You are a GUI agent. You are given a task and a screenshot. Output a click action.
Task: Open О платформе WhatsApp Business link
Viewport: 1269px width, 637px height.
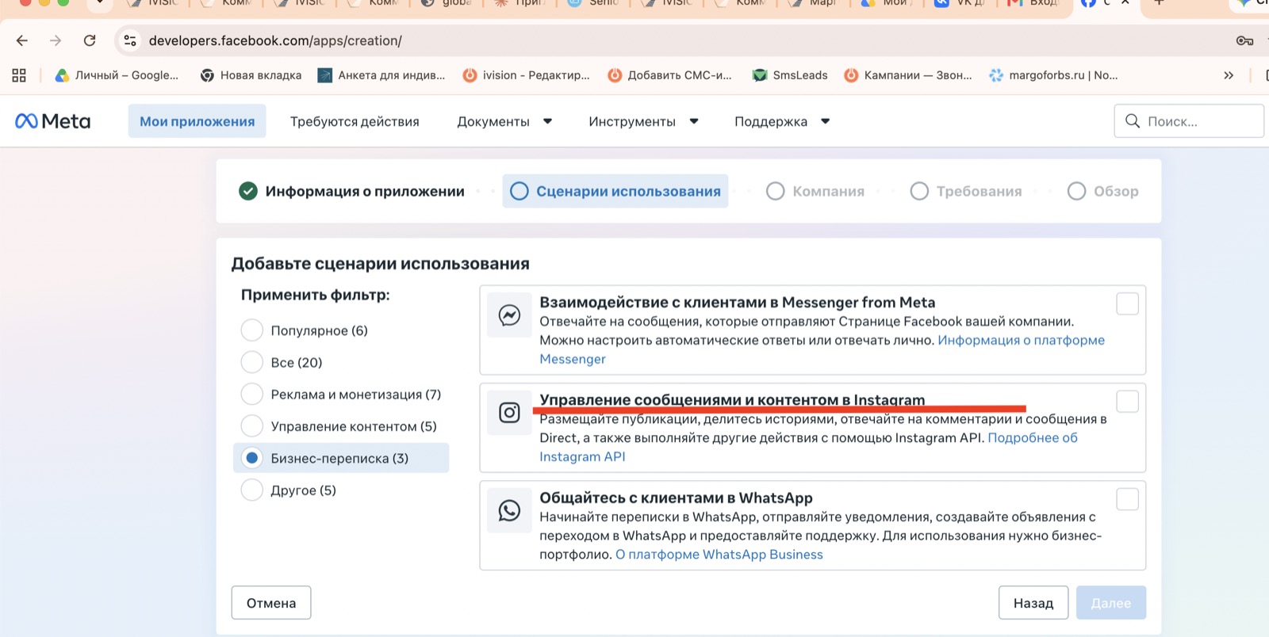719,554
